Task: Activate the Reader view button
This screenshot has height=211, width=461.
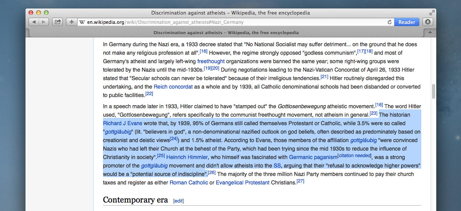Action: (x=407, y=22)
